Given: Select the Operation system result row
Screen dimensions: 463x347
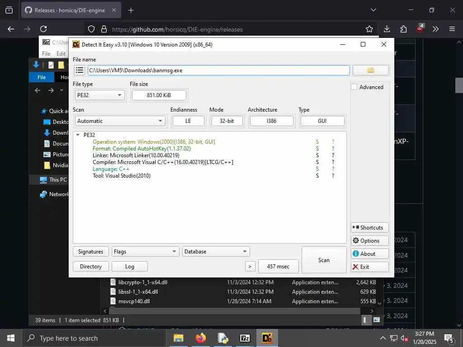Looking at the screenshot, I should (x=154, y=141).
